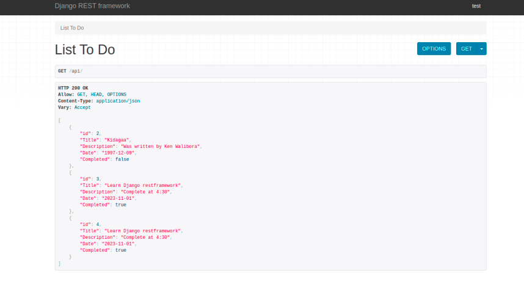This screenshot has height=281, width=524.
Task: Click the List To Do page heading
Action: pos(85,49)
